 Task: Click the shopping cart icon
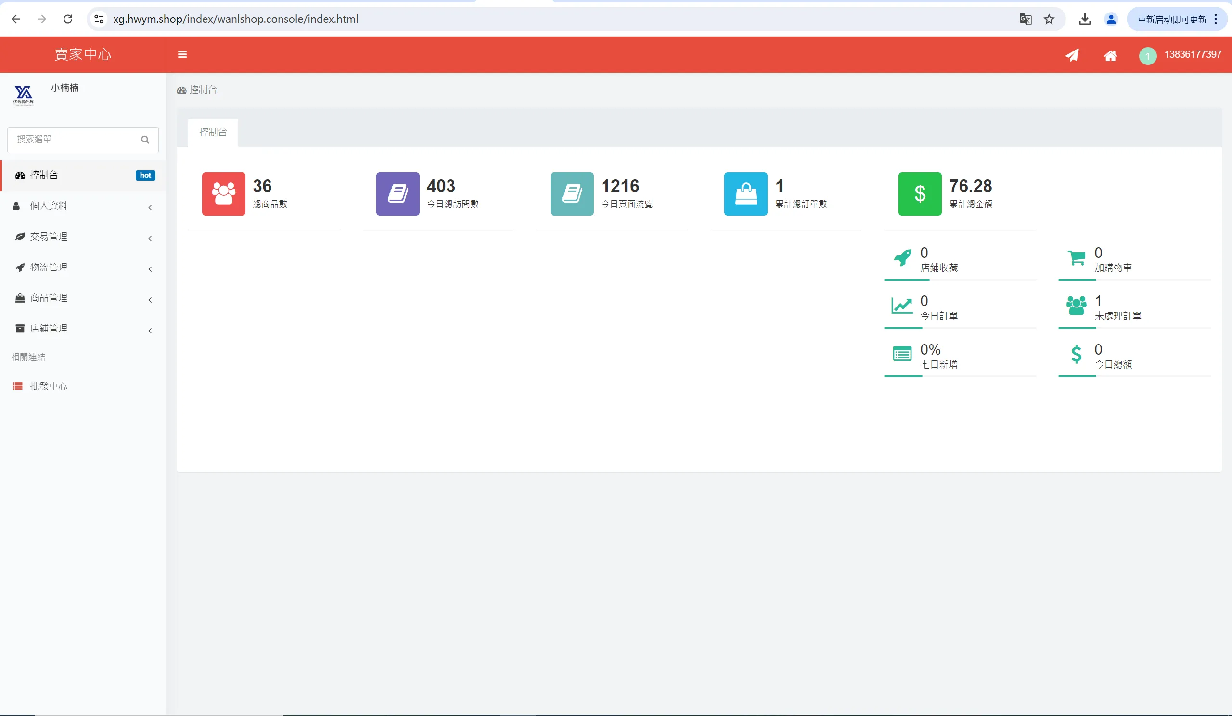point(1076,257)
